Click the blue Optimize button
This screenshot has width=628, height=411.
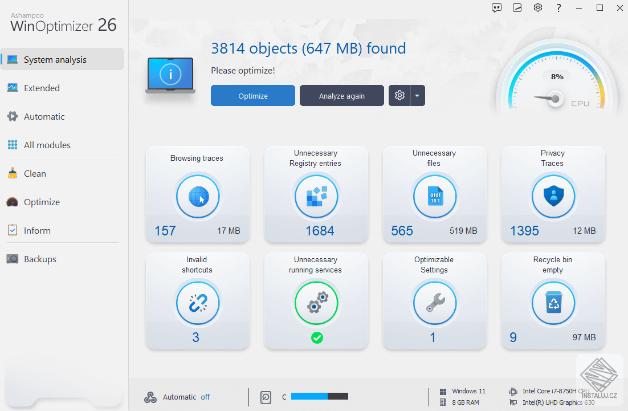252,96
